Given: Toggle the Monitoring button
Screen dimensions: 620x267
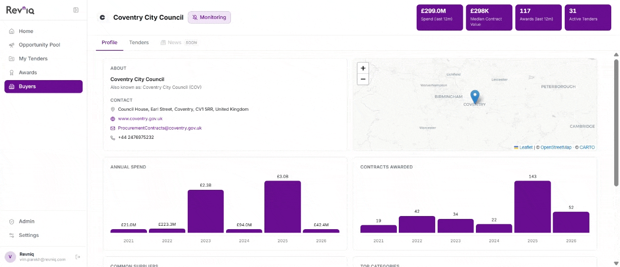Looking at the screenshot, I should (x=210, y=17).
